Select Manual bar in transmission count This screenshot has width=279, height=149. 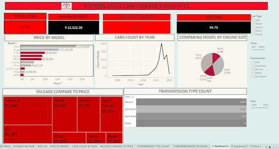[191, 102]
